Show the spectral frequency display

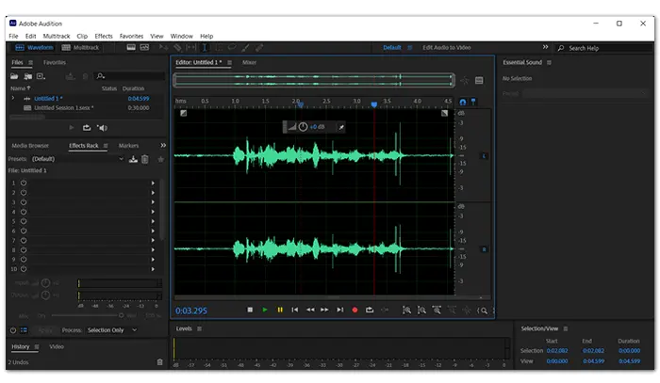click(131, 47)
